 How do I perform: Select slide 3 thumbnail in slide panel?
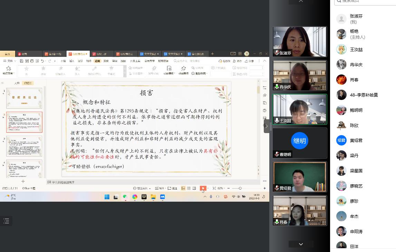[x=24, y=146]
